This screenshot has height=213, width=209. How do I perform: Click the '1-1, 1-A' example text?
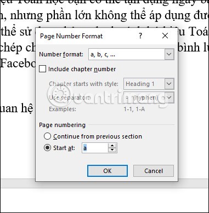click(x=134, y=109)
